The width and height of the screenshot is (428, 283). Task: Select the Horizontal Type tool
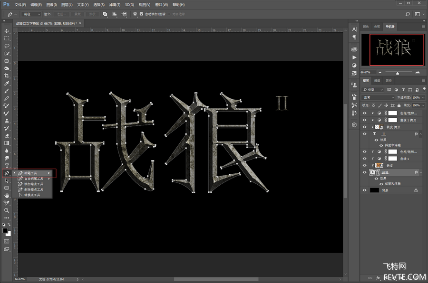[x=7, y=166]
